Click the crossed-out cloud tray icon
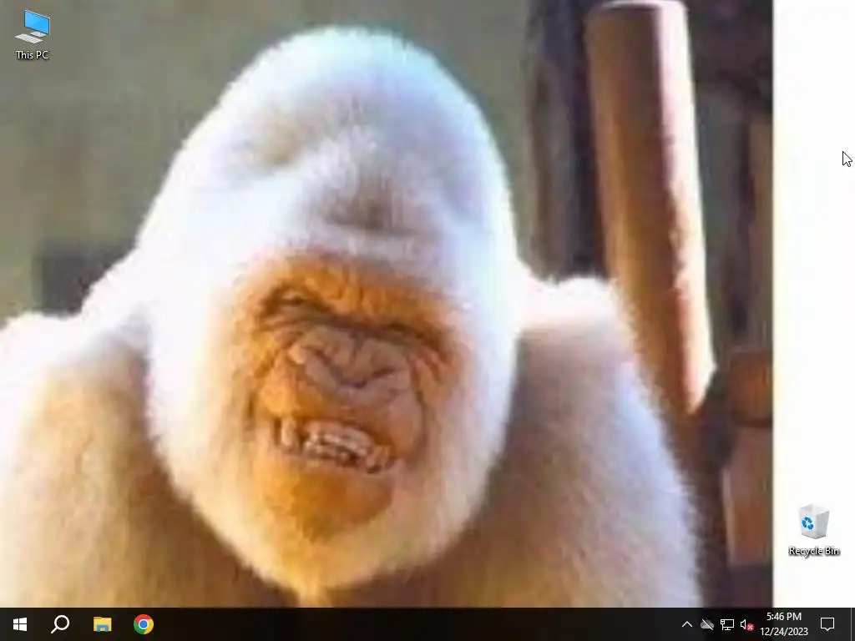Screen dimensions: 855x641 pos(707,624)
